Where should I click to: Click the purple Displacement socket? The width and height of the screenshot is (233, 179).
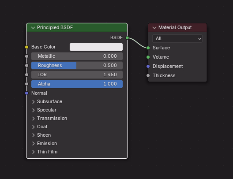click(x=148, y=66)
